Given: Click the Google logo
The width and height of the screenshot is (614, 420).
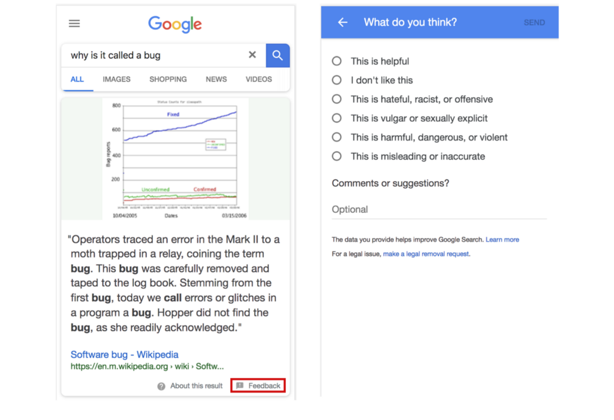Looking at the screenshot, I should point(174,24).
